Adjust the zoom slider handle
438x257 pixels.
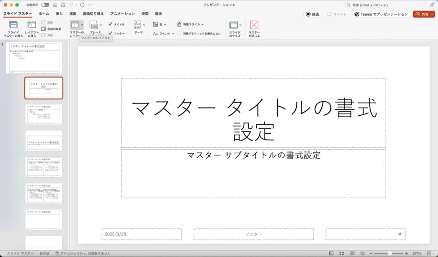(390, 254)
